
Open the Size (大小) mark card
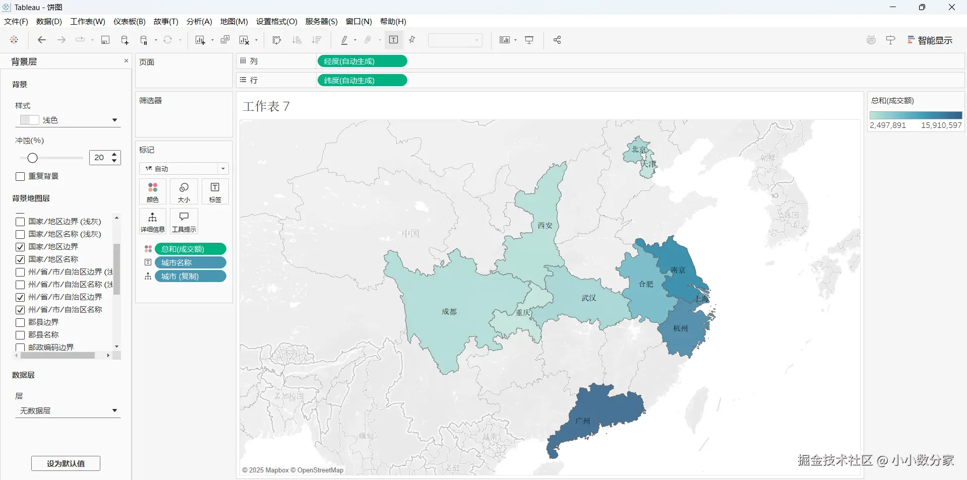point(184,192)
